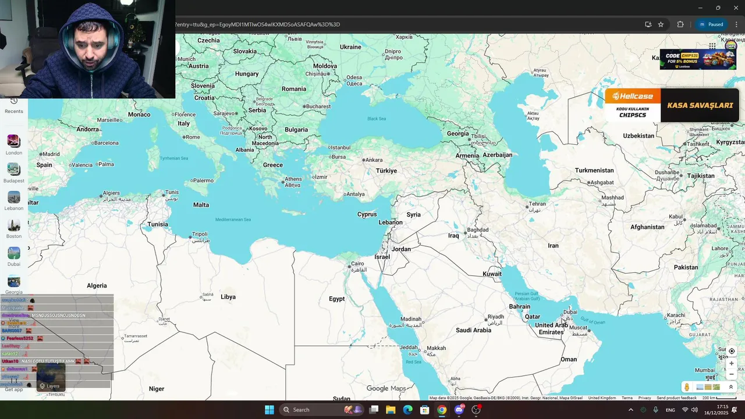Screen dimensions: 745x419
Task: Click the United Kingdom footer link
Action: tap(602, 398)
